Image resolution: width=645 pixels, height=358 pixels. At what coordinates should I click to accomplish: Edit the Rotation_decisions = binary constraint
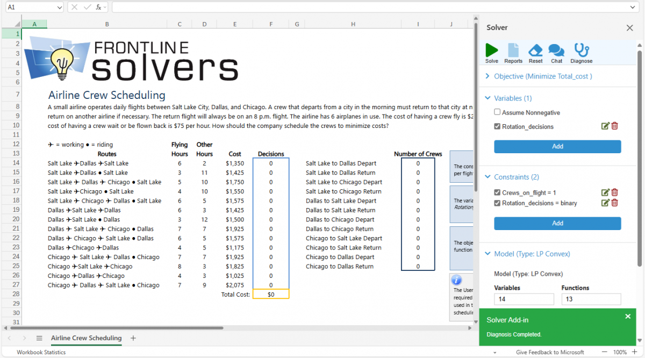(605, 203)
